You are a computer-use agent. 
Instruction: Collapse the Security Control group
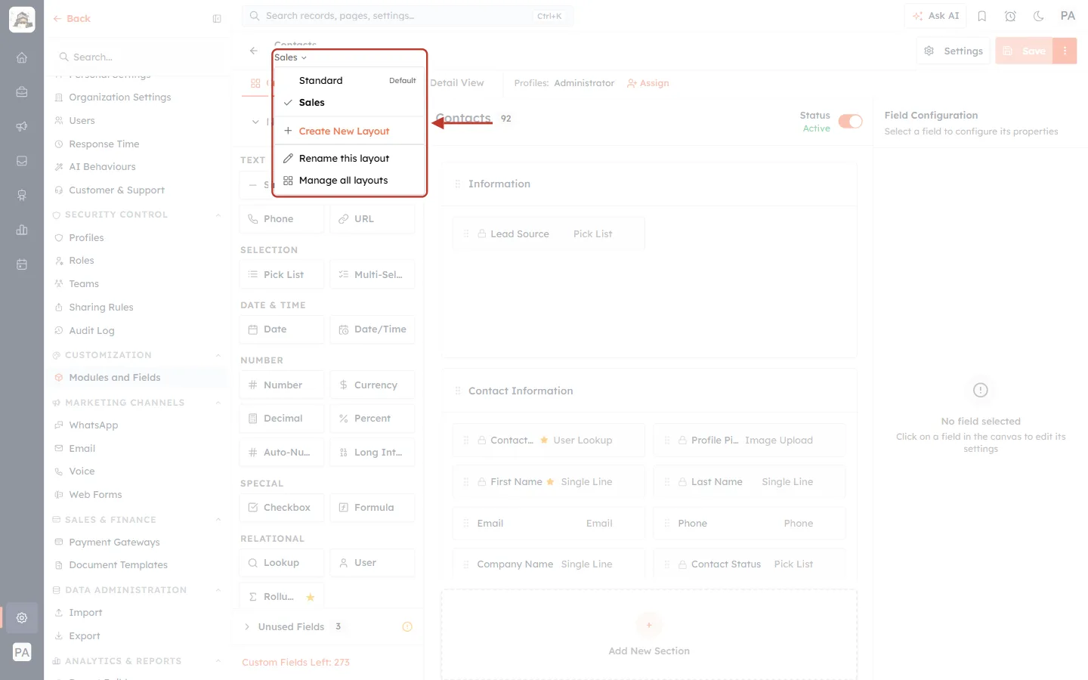coord(218,215)
